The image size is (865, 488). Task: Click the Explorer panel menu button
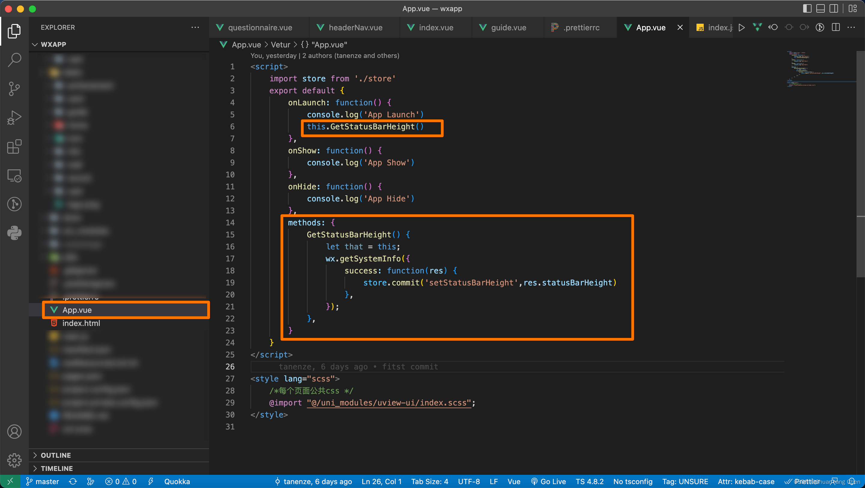196,27
